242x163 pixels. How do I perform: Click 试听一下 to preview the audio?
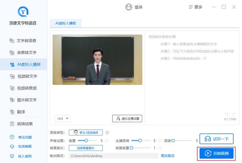click(x=216, y=139)
